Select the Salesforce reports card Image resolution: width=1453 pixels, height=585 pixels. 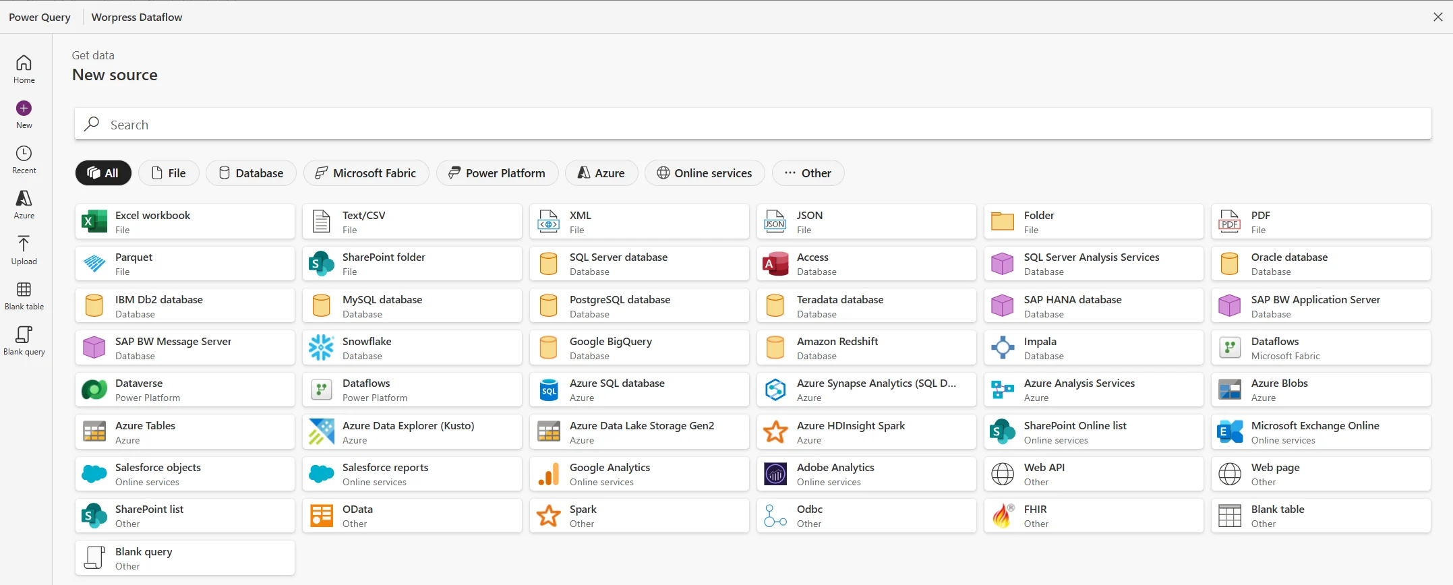coord(412,474)
